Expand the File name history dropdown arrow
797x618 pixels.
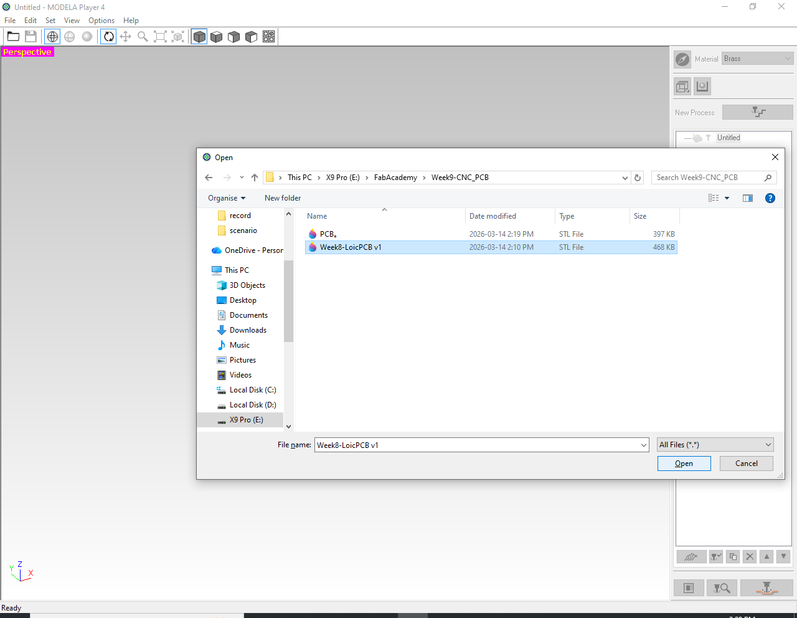click(x=644, y=445)
